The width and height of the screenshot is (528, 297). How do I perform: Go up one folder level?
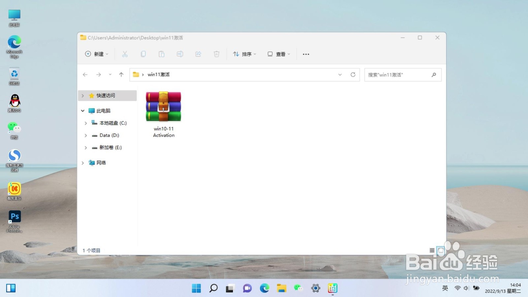tap(121, 75)
